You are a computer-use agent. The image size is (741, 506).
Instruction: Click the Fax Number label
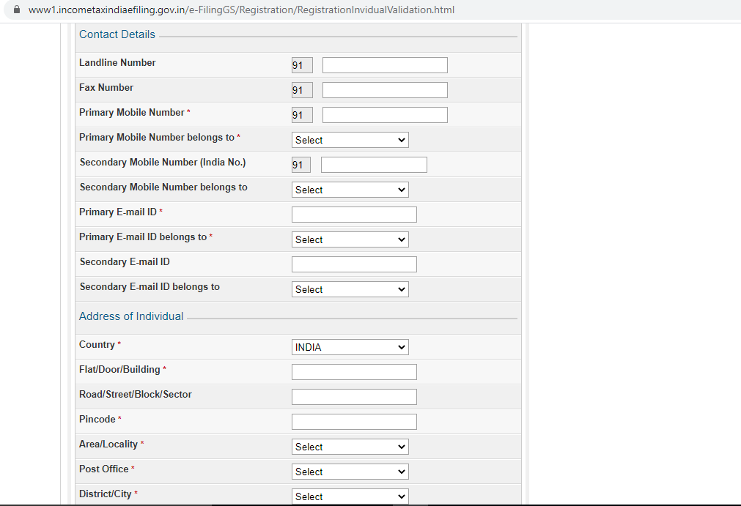[106, 88]
